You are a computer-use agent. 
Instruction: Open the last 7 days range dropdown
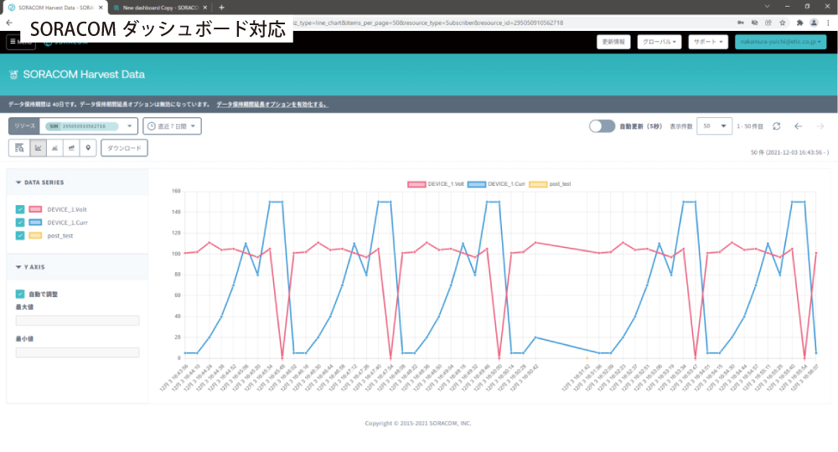point(172,126)
